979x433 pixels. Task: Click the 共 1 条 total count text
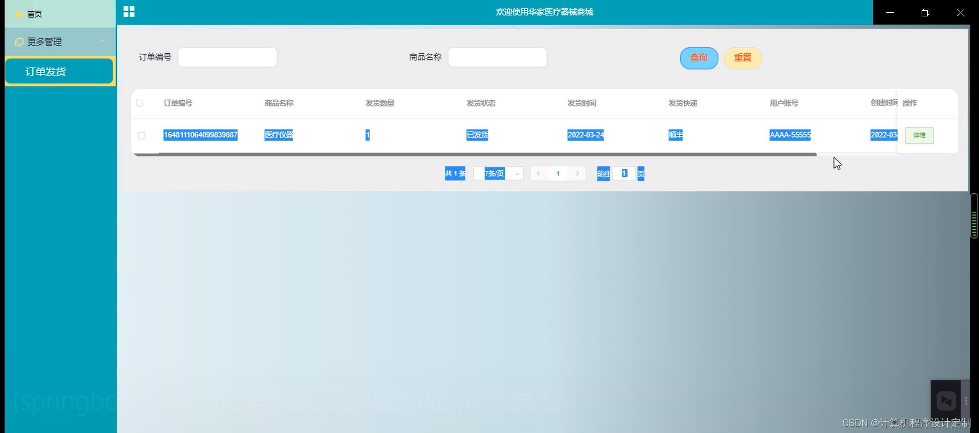point(455,174)
